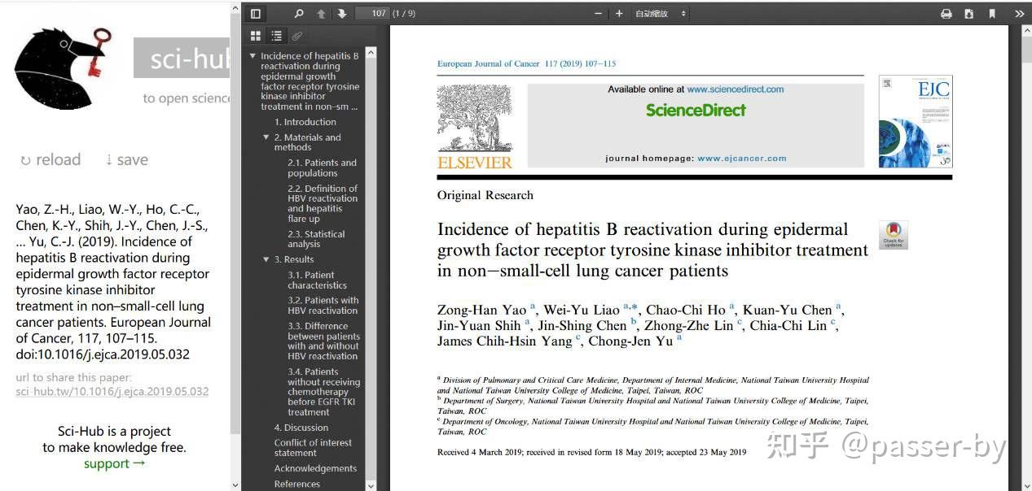Click the EJC journal cover thumbnail
The height and width of the screenshot is (491, 1032).
pyautogui.click(x=916, y=122)
